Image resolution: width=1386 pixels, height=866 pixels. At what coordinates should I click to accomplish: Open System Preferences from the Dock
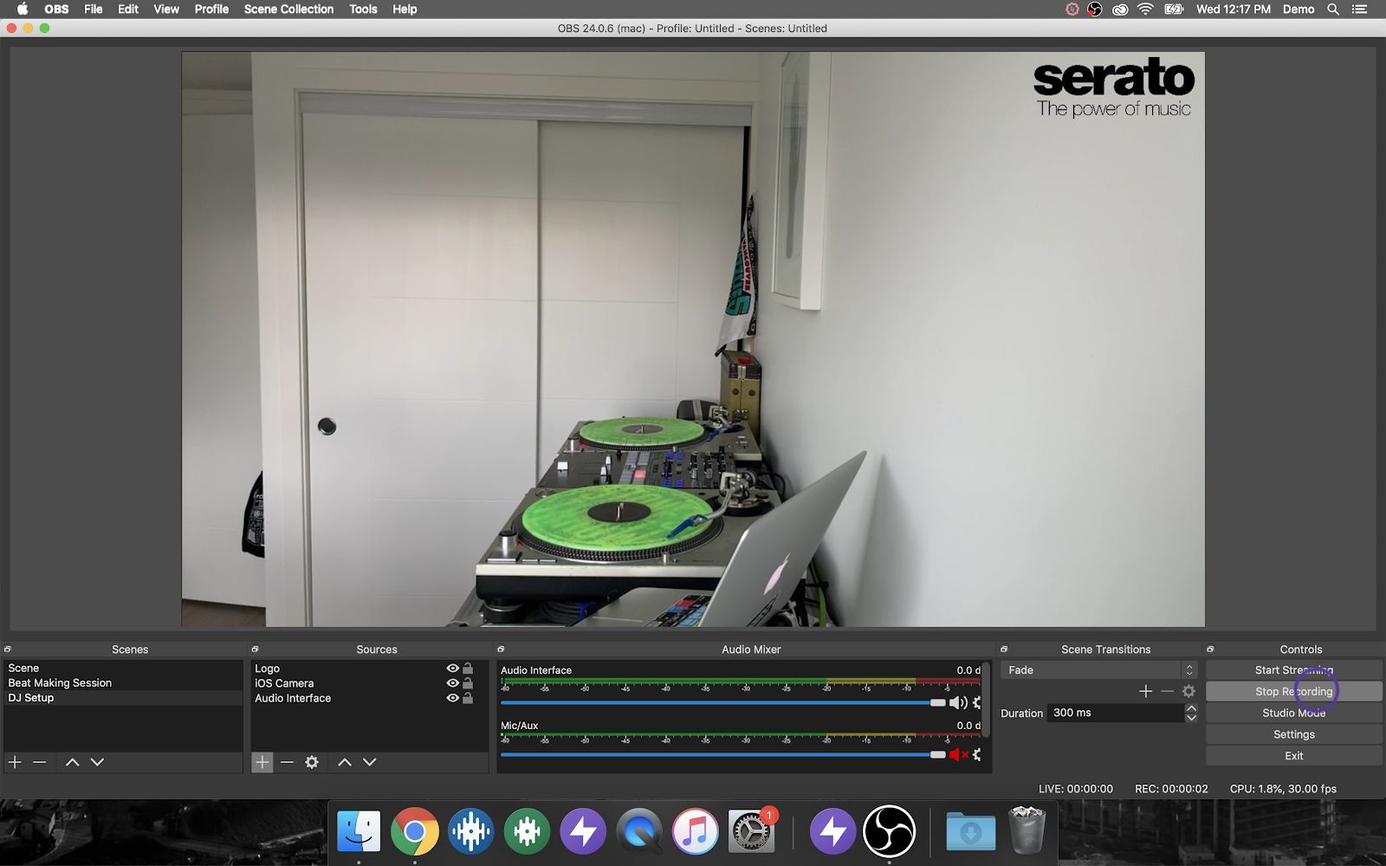click(751, 831)
